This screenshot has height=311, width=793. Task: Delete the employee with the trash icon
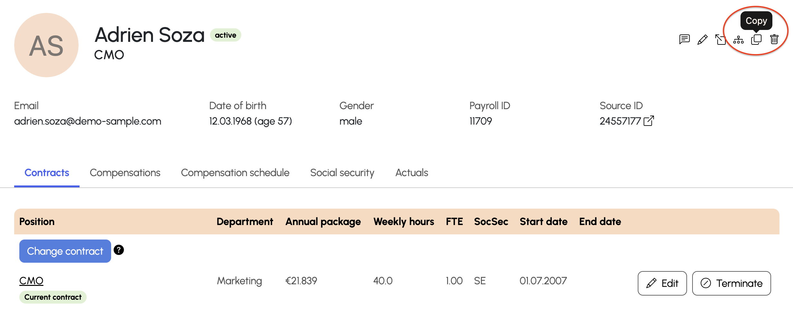click(x=774, y=39)
